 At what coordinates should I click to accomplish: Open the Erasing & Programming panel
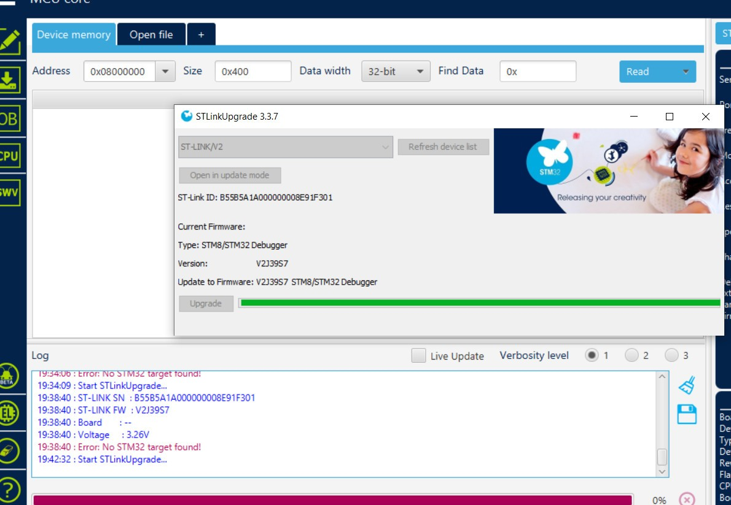(x=9, y=79)
